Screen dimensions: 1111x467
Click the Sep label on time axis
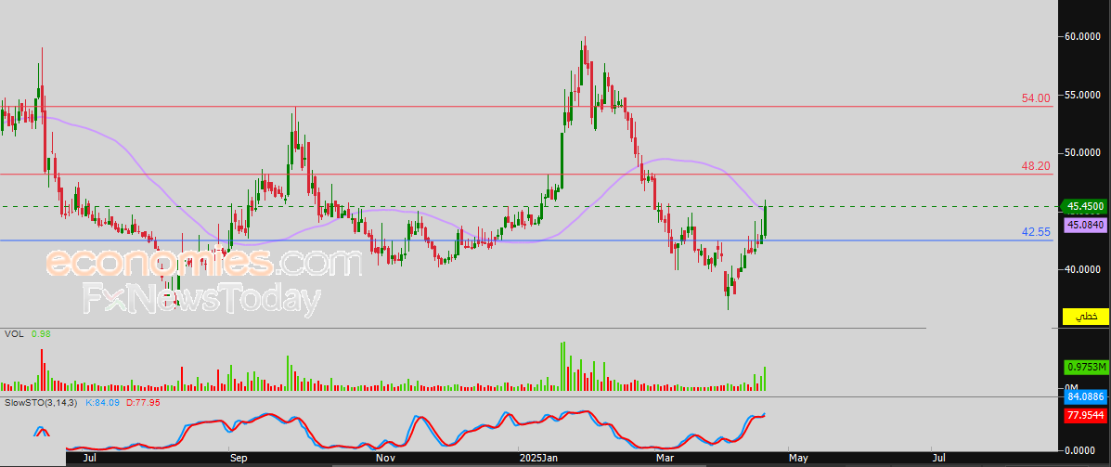pyautogui.click(x=238, y=460)
